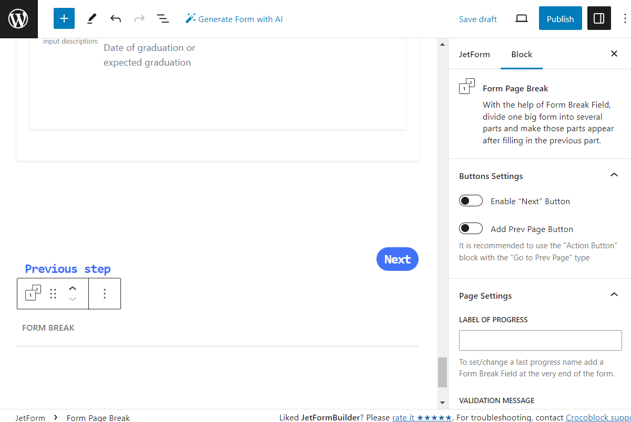Click the Label of Progress input field
Screen dimensions: 631x422
click(540, 340)
